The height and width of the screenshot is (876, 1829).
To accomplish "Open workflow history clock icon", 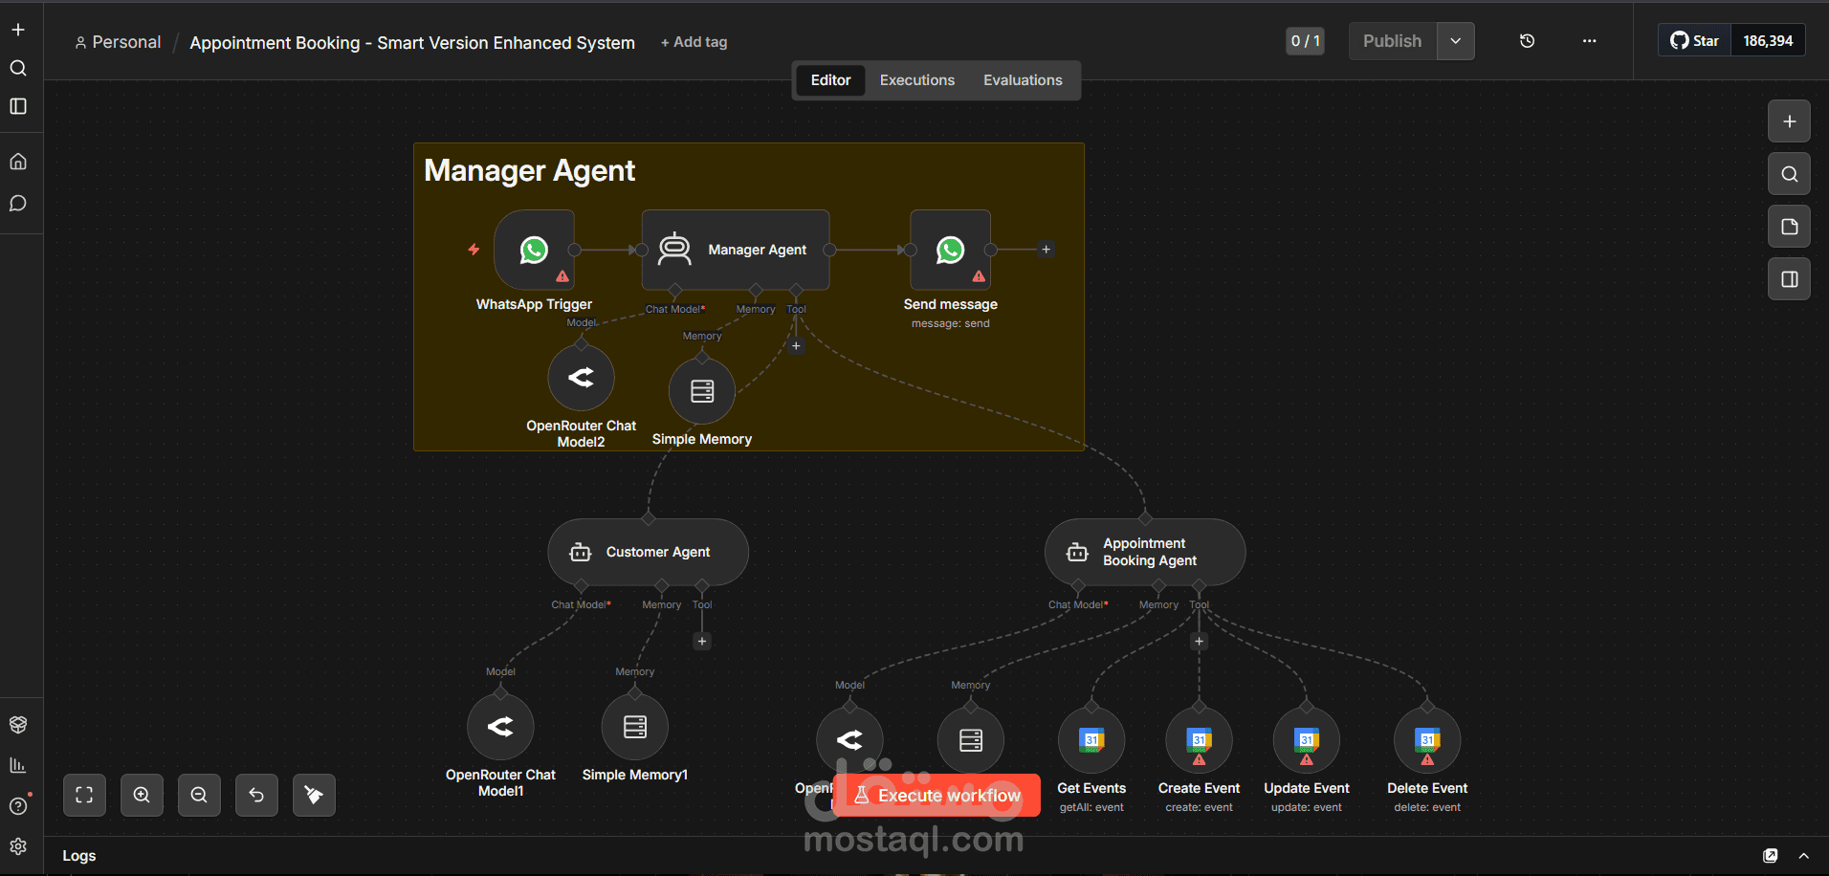I will (1528, 41).
